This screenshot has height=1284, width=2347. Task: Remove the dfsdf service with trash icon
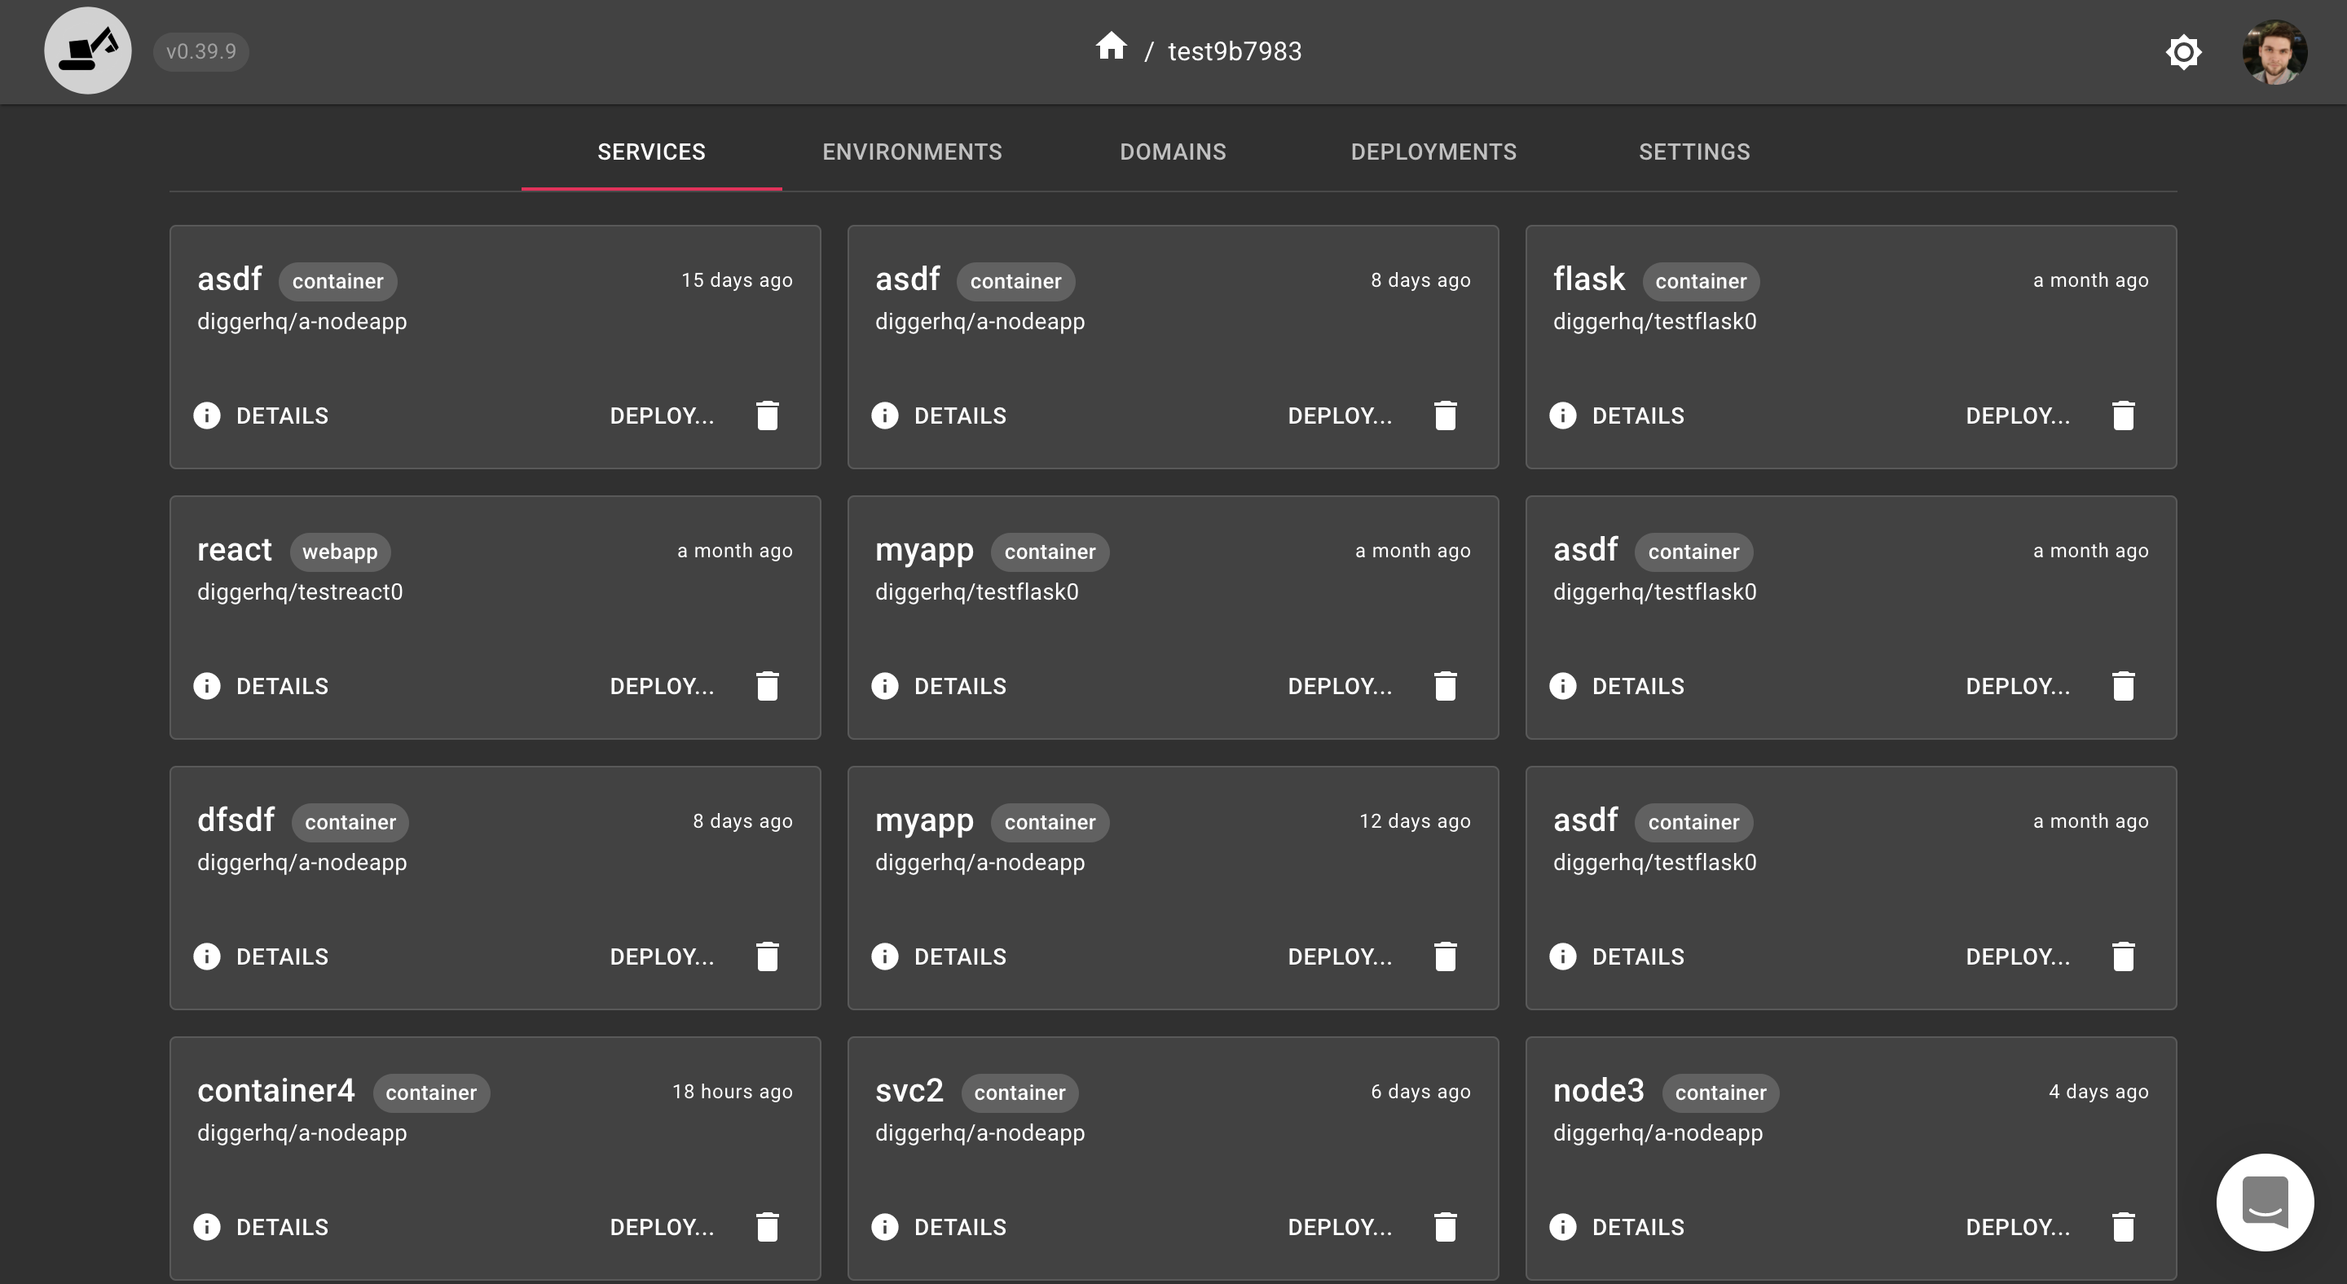coord(767,956)
